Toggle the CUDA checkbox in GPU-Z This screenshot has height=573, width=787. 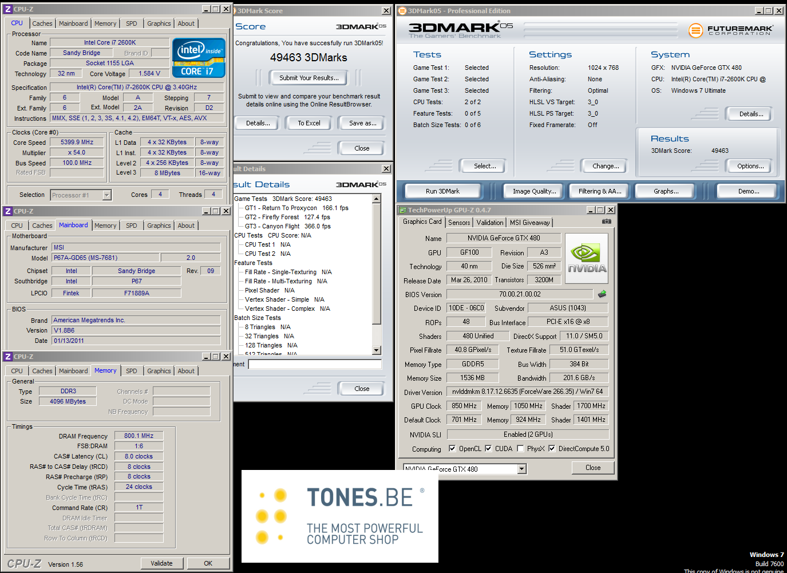pos(488,449)
